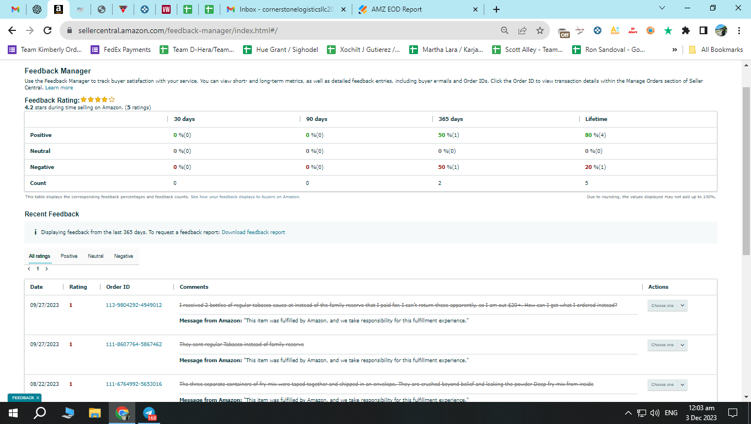The height and width of the screenshot is (424, 751).
Task: Launch the A+ Scout extension
Action: click(x=615, y=30)
